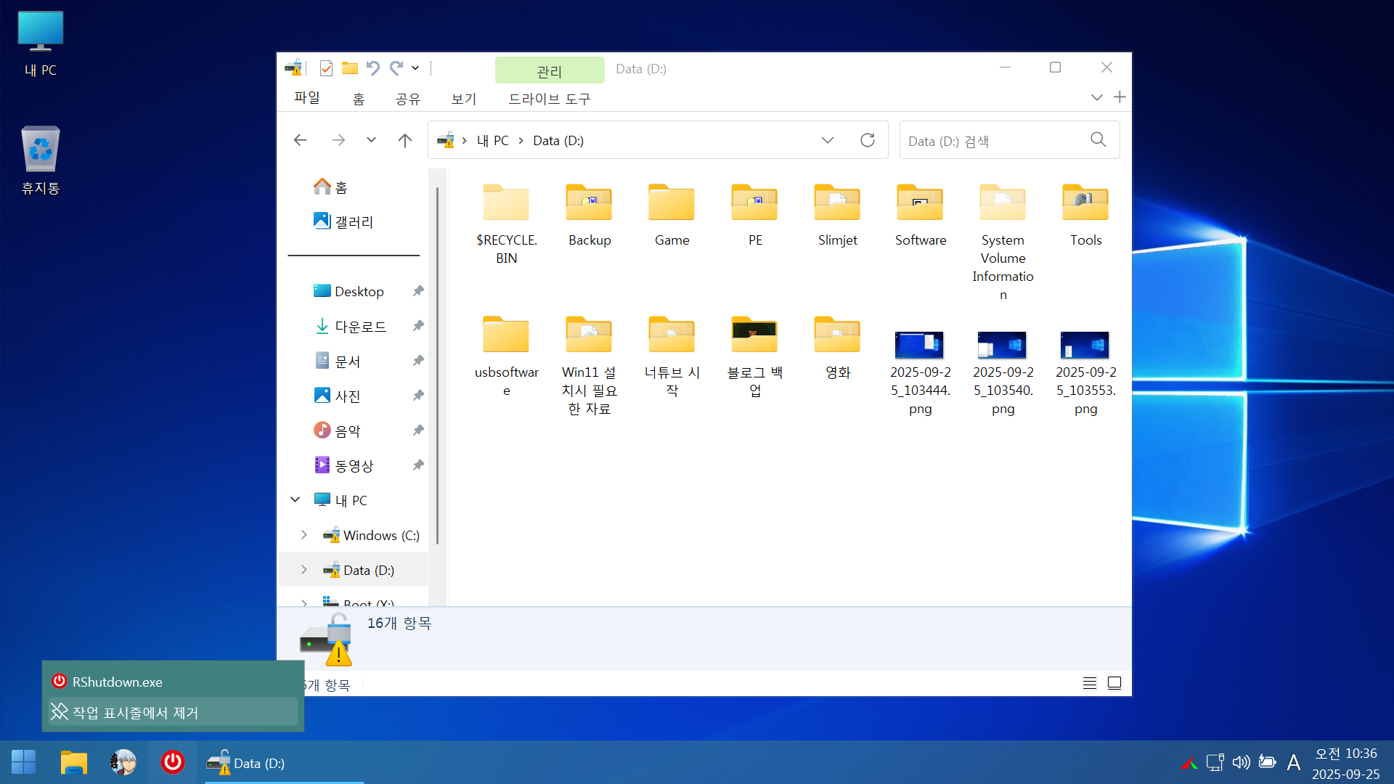The width and height of the screenshot is (1394, 784).
Task: Open the address bar history dropdown
Action: click(x=828, y=140)
